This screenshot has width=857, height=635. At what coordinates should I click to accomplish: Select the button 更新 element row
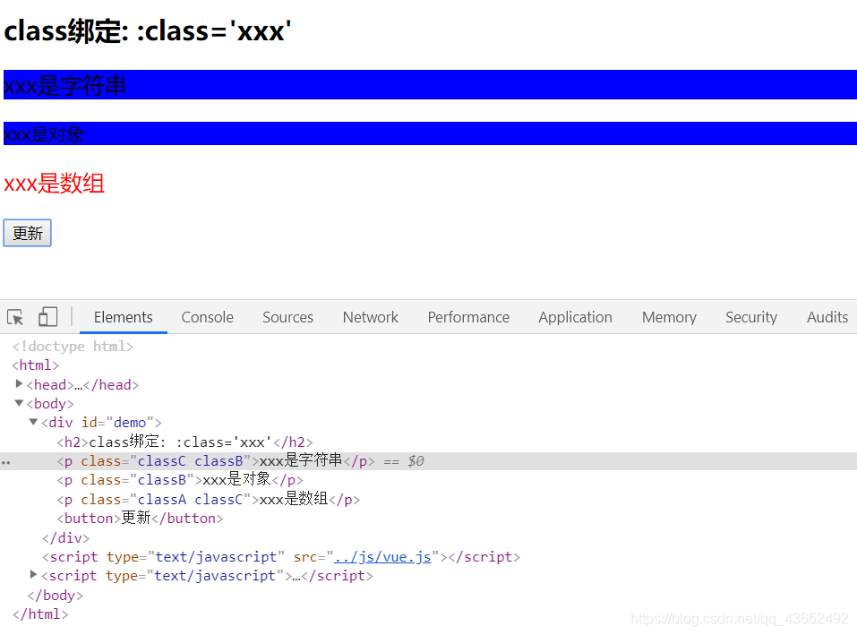[x=428, y=519]
